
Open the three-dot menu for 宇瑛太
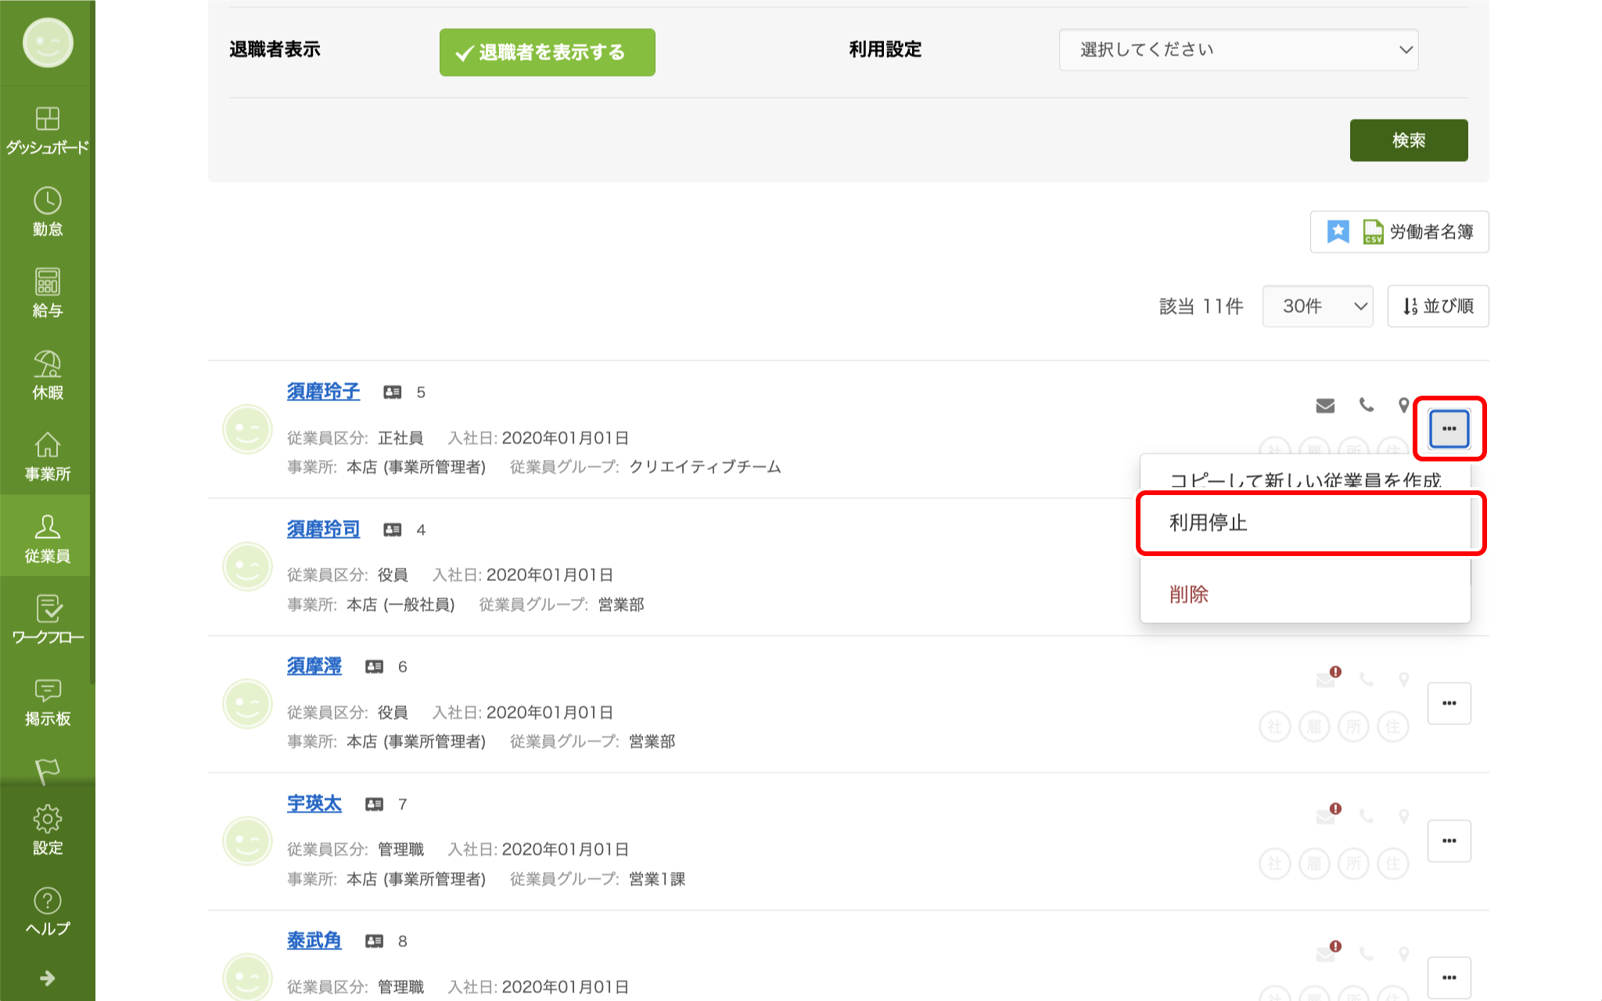[1449, 841]
